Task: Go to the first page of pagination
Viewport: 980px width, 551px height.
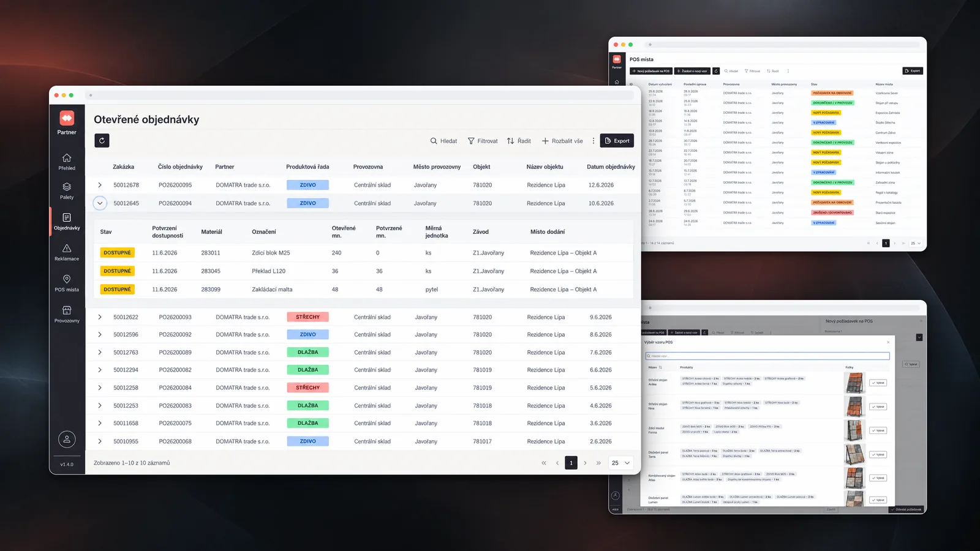Action: coord(544,463)
